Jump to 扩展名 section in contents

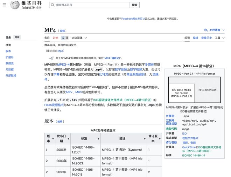point(9,57)
